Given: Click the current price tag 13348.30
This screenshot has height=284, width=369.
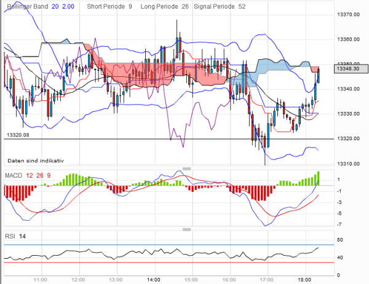Looking at the screenshot, I should (351, 69).
